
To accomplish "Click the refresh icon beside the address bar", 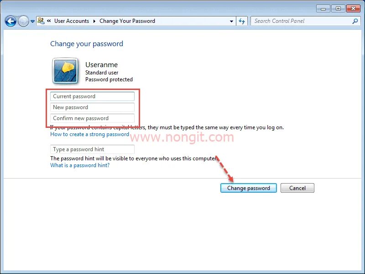I will pos(242,21).
